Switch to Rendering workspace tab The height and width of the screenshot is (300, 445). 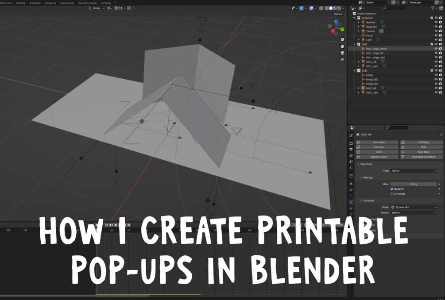click(x=50, y=3)
